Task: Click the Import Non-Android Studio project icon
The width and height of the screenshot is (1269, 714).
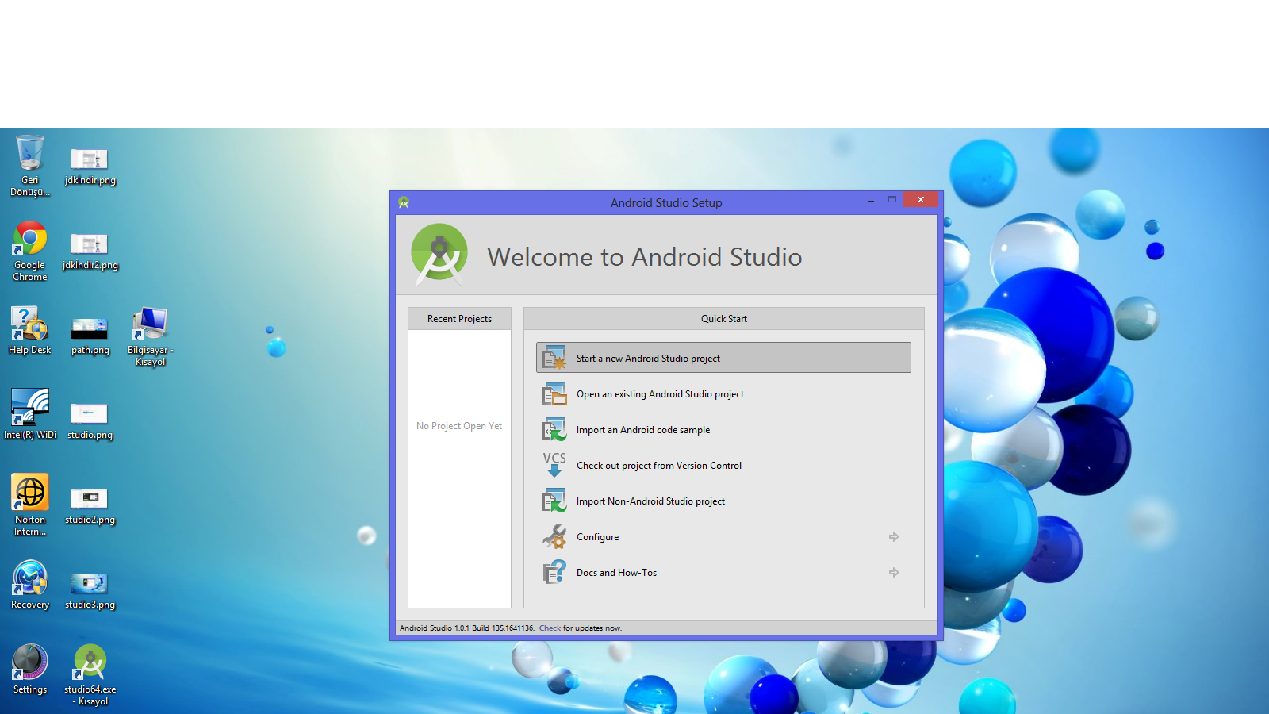Action: coord(554,501)
